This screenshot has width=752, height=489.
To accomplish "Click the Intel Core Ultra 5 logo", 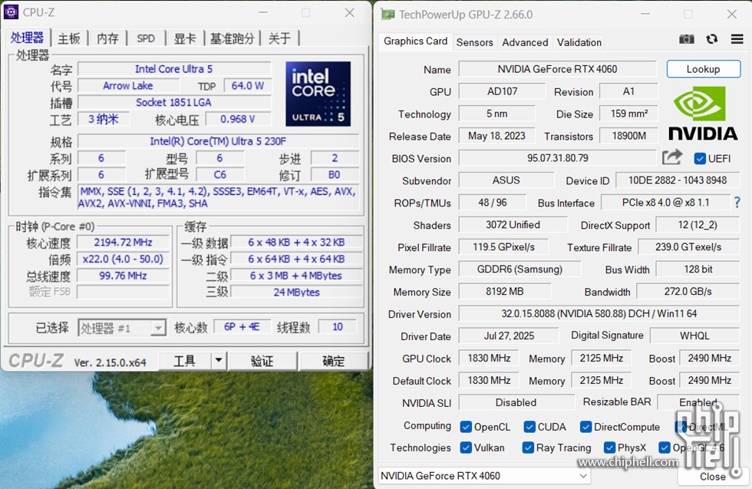I will click(x=318, y=94).
